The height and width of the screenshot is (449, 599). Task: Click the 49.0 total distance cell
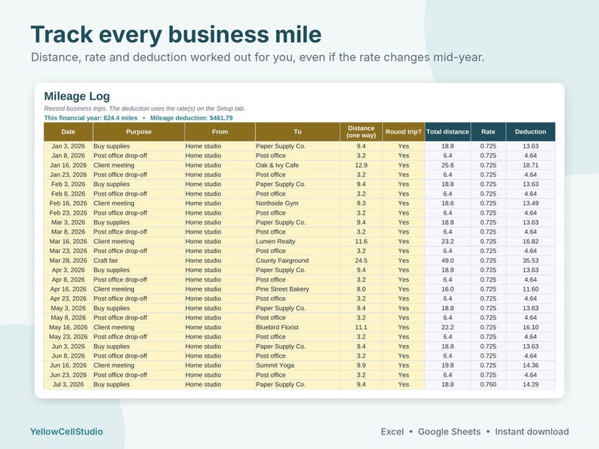[x=447, y=261]
